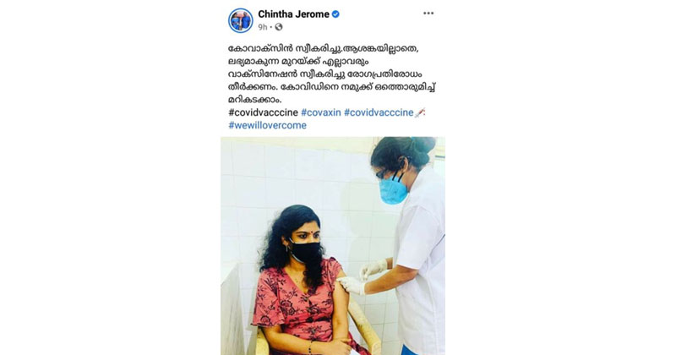Click the first Malayalam line starting കോവാക്സിൻ
The width and height of the screenshot is (676, 355).
[324, 48]
